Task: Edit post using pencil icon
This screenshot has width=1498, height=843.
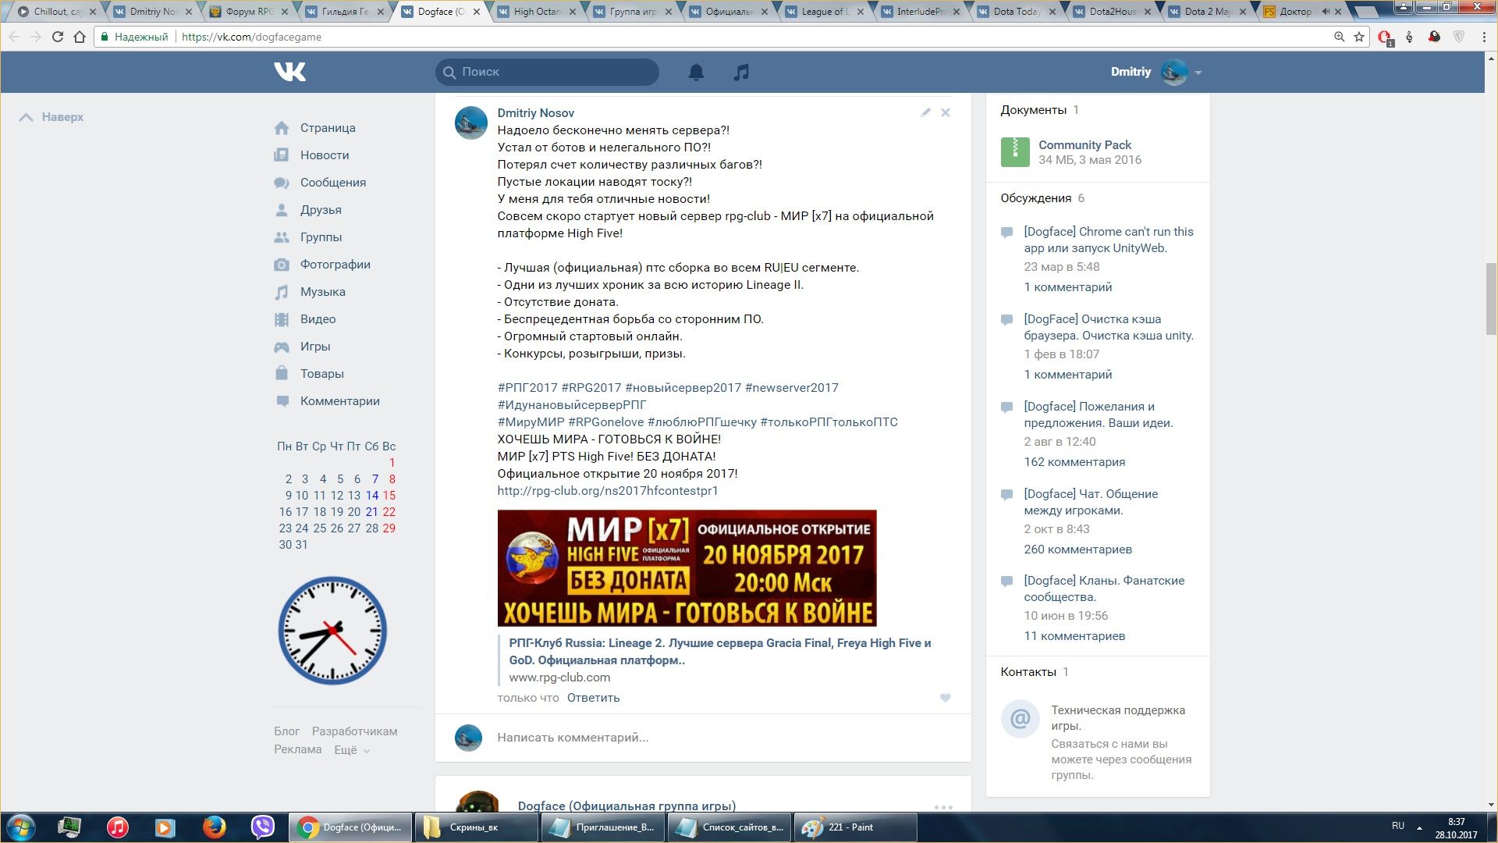Action: coord(925,112)
